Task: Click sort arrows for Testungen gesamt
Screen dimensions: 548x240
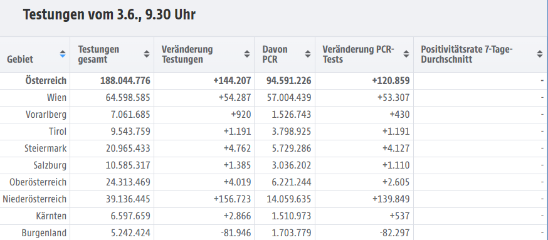Action: tap(147, 54)
